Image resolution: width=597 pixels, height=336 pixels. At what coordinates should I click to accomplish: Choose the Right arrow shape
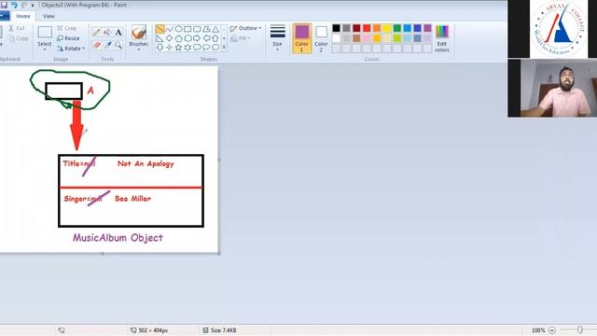click(x=197, y=38)
